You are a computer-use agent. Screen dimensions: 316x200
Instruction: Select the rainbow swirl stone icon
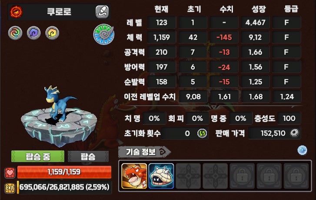click(x=15, y=33)
